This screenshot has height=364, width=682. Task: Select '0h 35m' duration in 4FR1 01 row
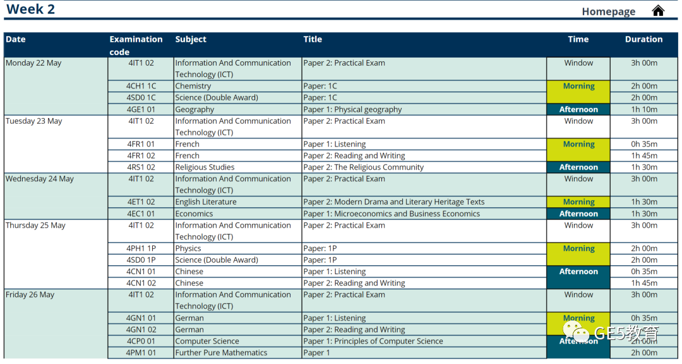[x=644, y=144]
